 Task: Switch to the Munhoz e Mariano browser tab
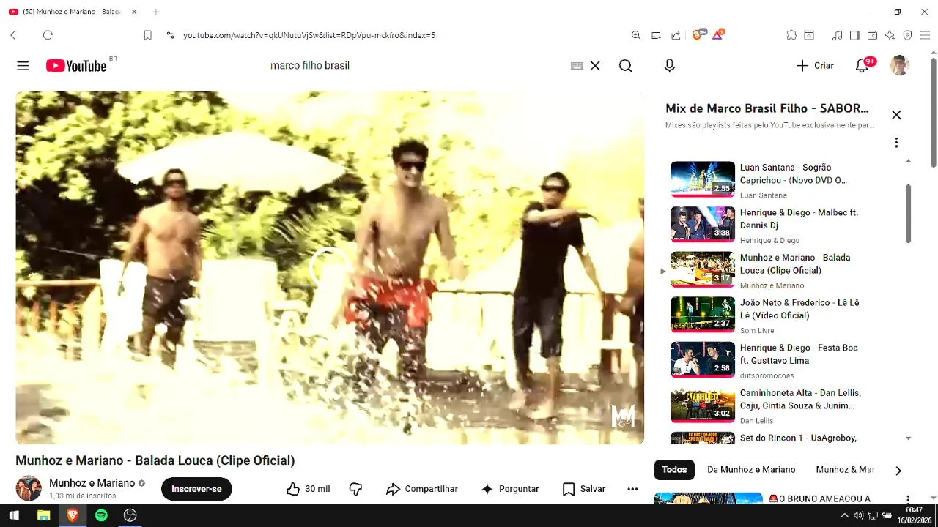coord(71,12)
